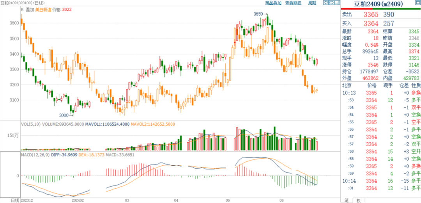Click the 幅度 value 0.54%
Screen dimensions: 421x203
pyautogui.click(x=372, y=44)
